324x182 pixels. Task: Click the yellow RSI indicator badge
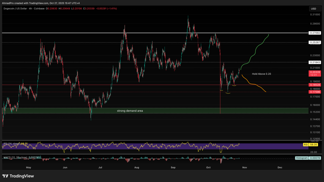(x=305, y=144)
